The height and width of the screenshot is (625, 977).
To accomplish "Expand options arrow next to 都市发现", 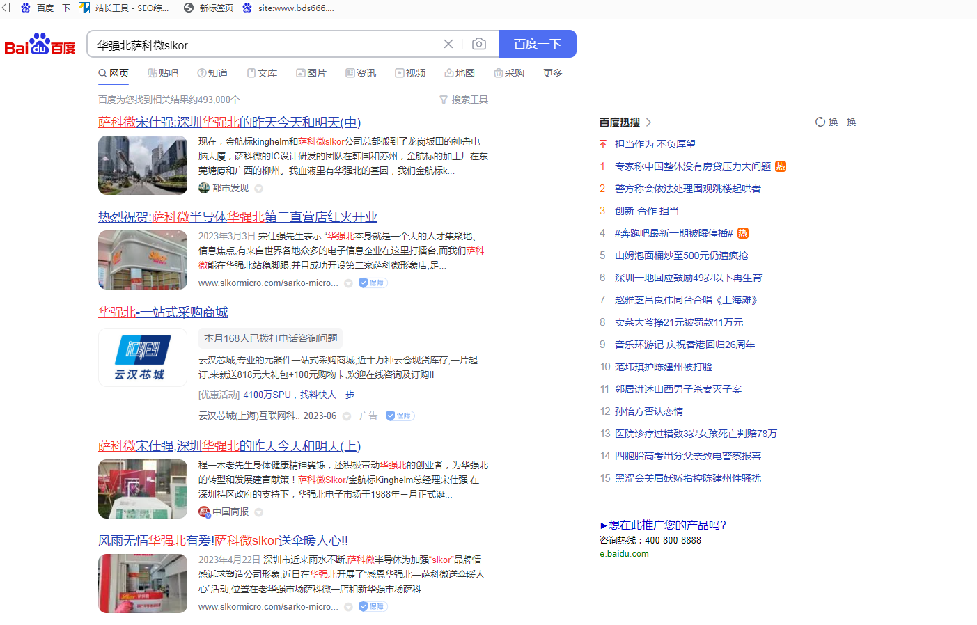I will click(258, 189).
